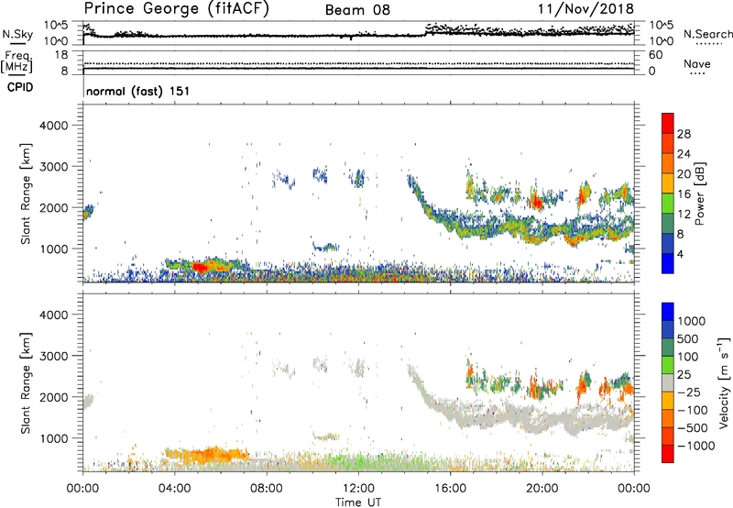
Task: Click the "20:00" time tick label
Action: coord(542,489)
